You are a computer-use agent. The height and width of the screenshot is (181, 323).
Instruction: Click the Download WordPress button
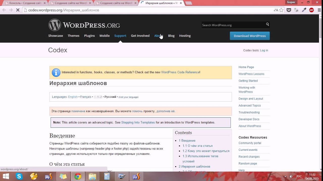pyautogui.click(x=250, y=36)
